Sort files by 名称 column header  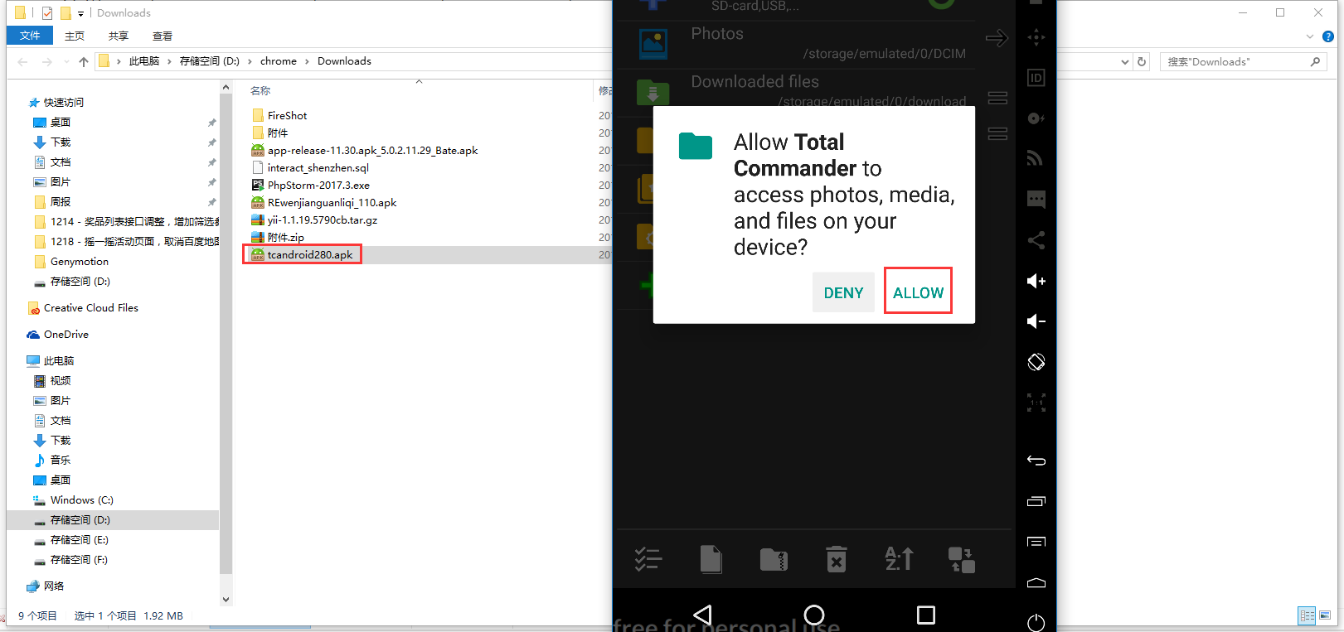coord(260,90)
